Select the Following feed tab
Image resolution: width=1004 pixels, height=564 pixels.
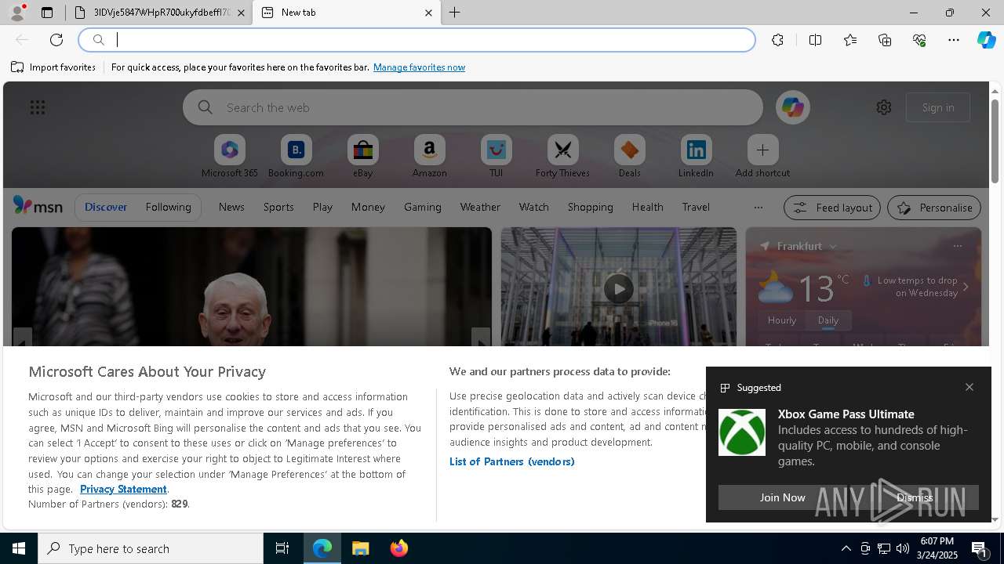tap(168, 207)
